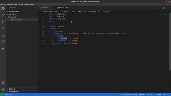The image size is (171, 96).
Task: Open hello.sh in the Explorer tree
Action: click(13, 17)
